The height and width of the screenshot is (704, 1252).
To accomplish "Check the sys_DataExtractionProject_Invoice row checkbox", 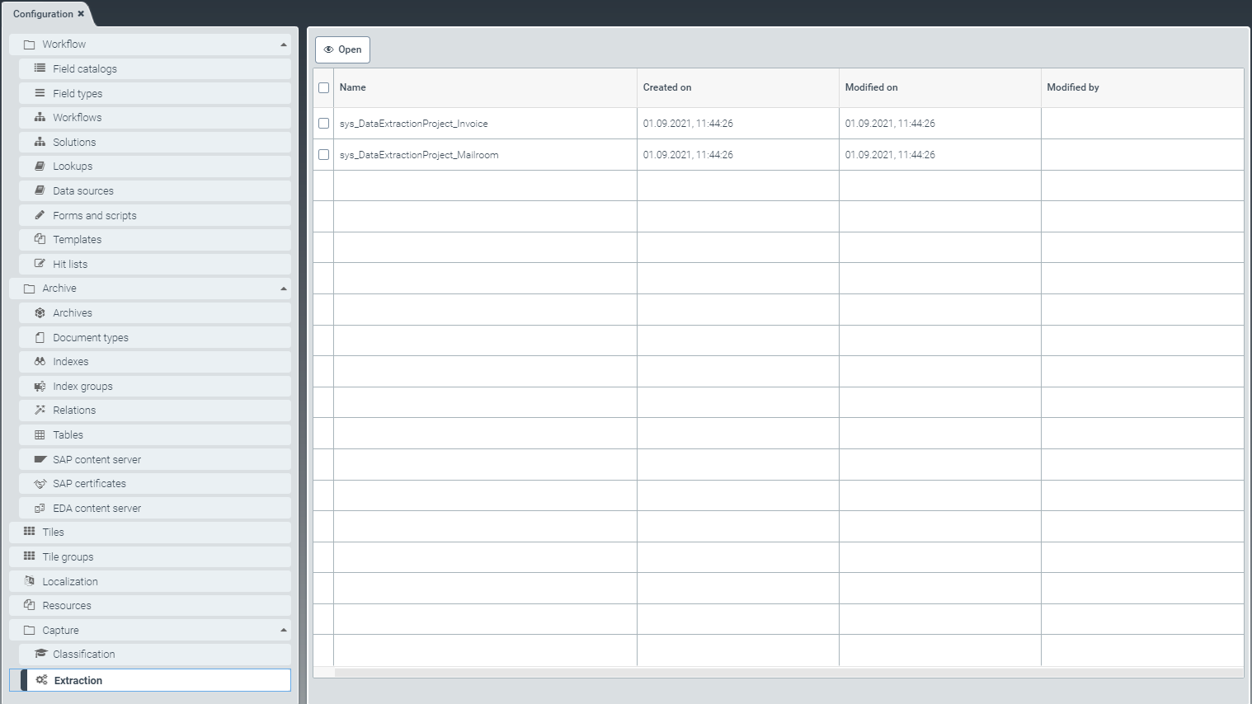I will tap(323, 124).
